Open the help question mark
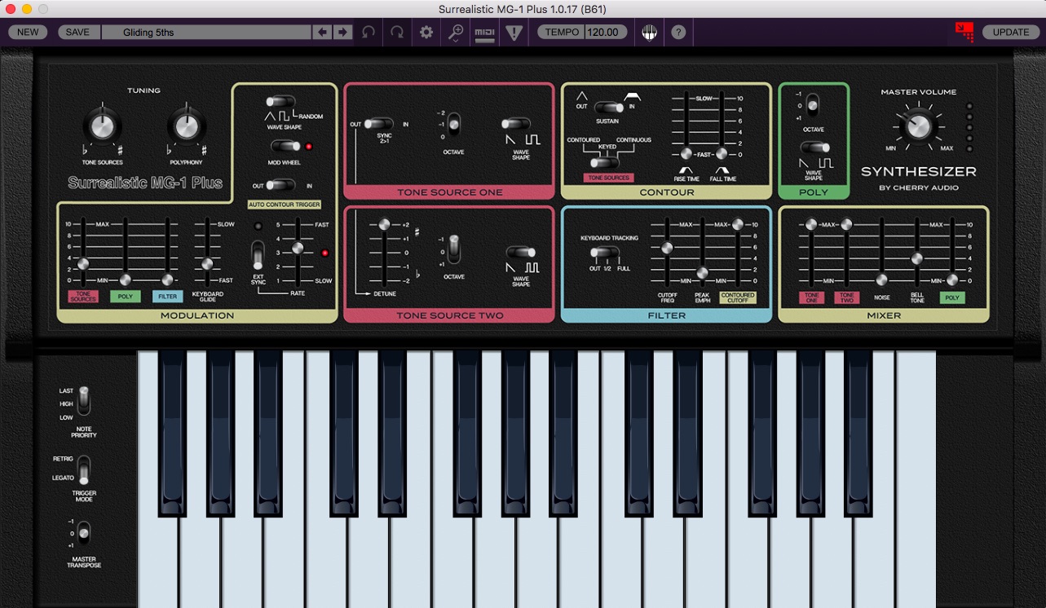 tap(678, 33)
